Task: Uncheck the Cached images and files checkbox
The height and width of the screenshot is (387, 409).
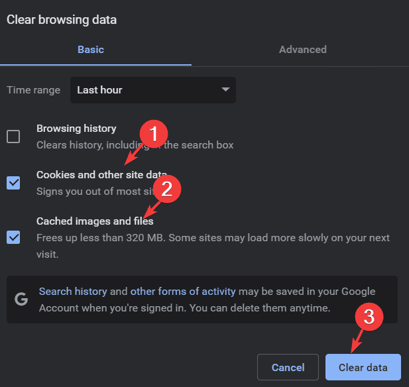Action: coord(13,237)
